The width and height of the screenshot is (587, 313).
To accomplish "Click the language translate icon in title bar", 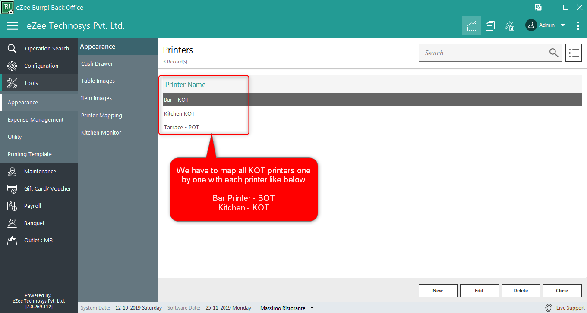I will click(538, 7).
